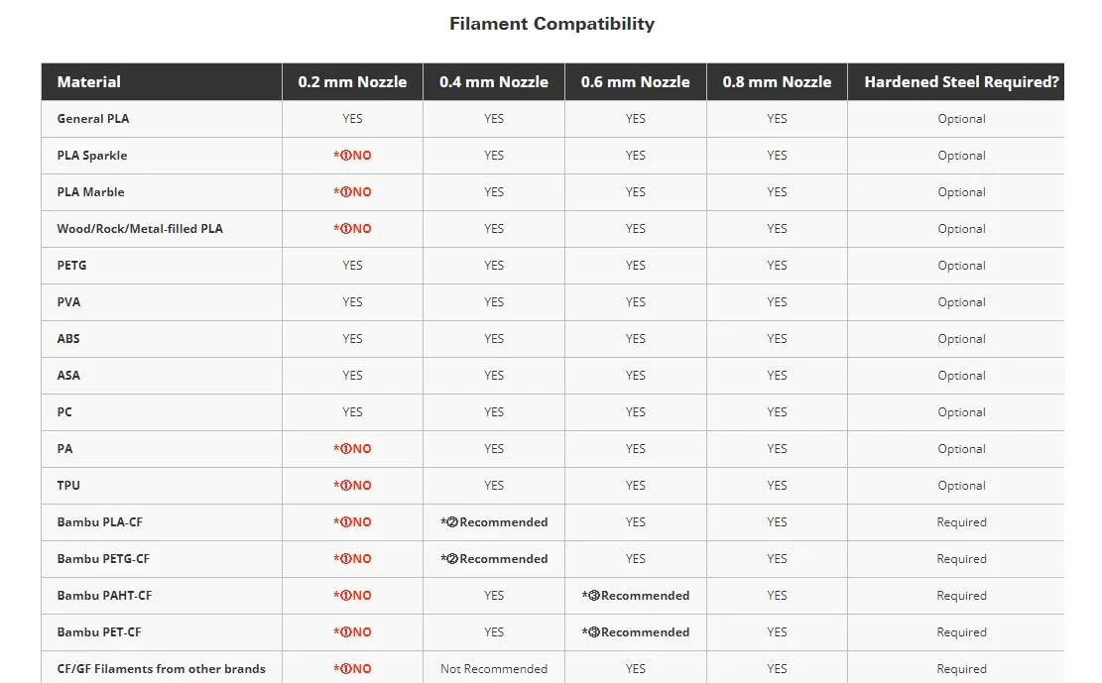Select the General PLA row label
Viewport: 1102px width, 683px height.
(x=93, y=119)
